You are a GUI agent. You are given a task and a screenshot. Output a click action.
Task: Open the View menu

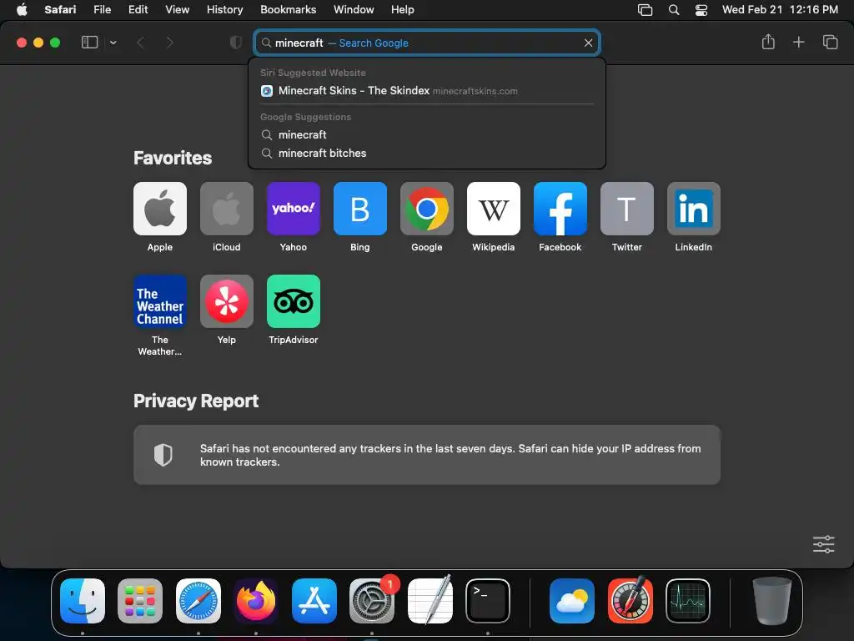point(177,10)
